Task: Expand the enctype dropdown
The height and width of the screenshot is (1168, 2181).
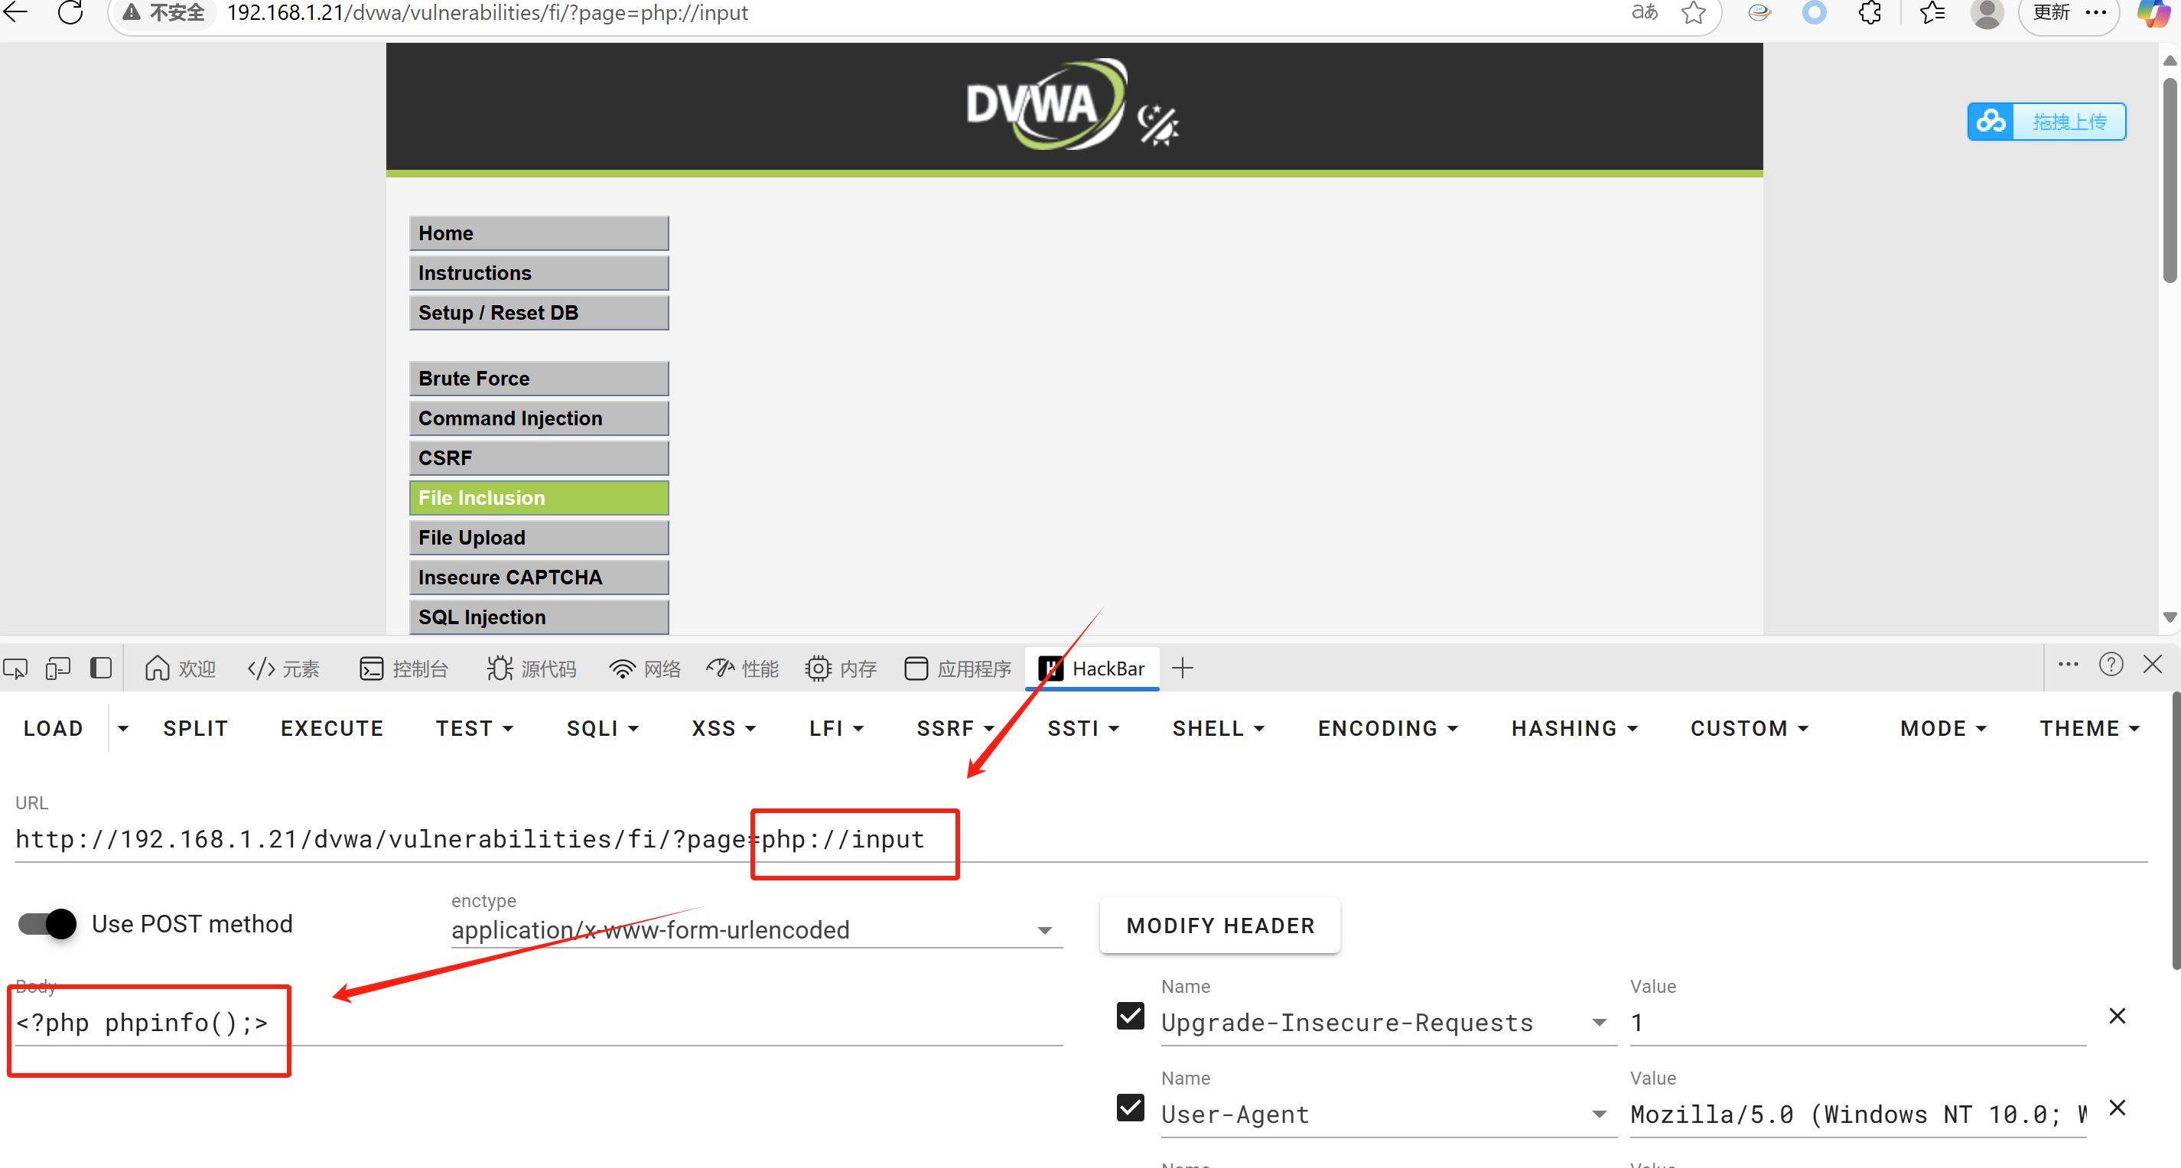Action: coord(1044,930)
